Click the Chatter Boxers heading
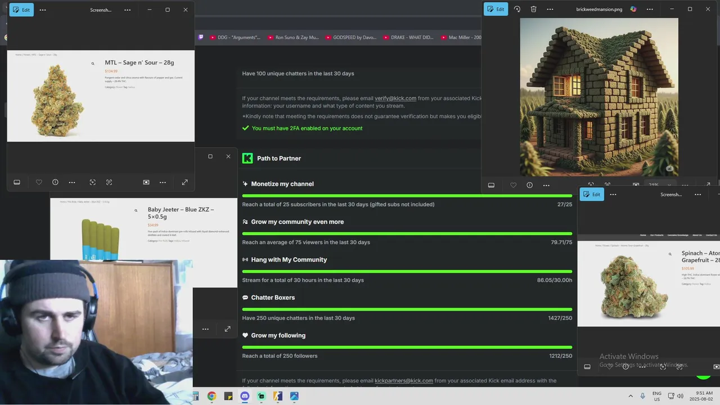The image size is (720, 405). coord(273,298)
